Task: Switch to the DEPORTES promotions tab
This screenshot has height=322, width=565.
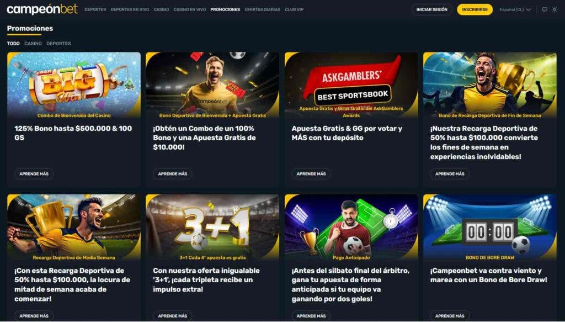Action: click(58, 43)
